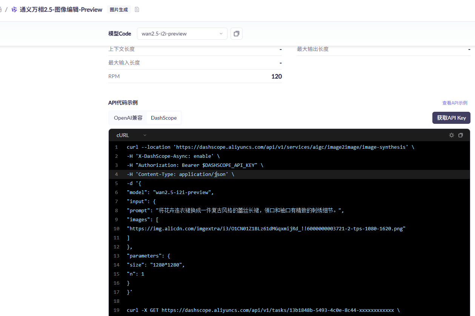The width and height of the screenshot is (475, 316).
Task: Open the 查看API示例 link
Action: pyautogui.click(x=455, y=103)
